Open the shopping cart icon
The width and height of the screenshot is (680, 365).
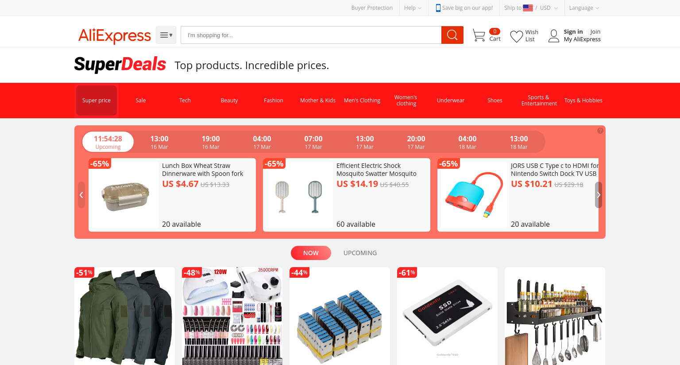point(479,35)
